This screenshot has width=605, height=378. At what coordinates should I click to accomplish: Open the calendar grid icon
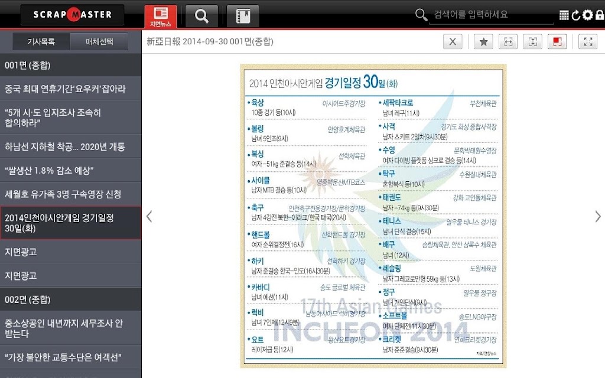(564, 15)
